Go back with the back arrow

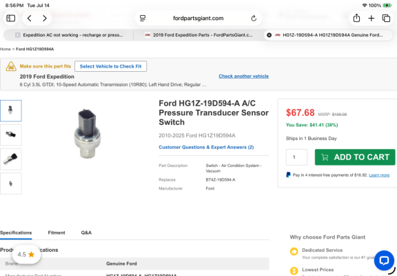[x=30, y=18]
